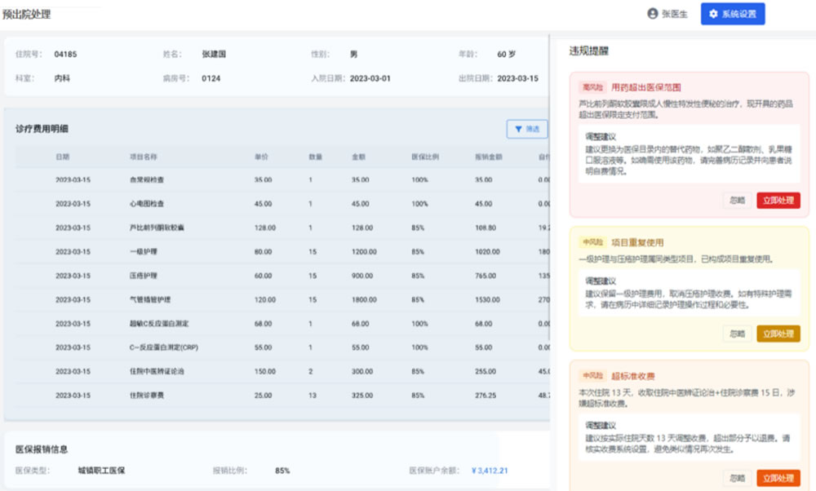Screen dimensions: 816x491
Task: Select the 住院诊察费 row item name
Action: click(x=147, y=396)
